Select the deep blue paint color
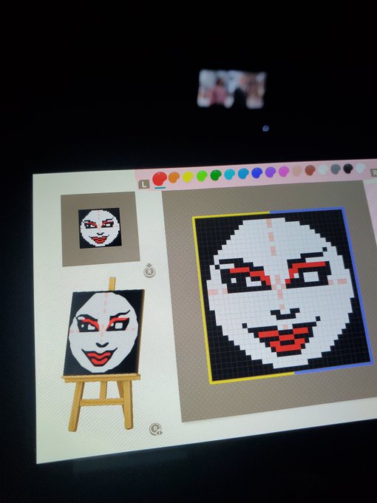 [x=257, y=172]
